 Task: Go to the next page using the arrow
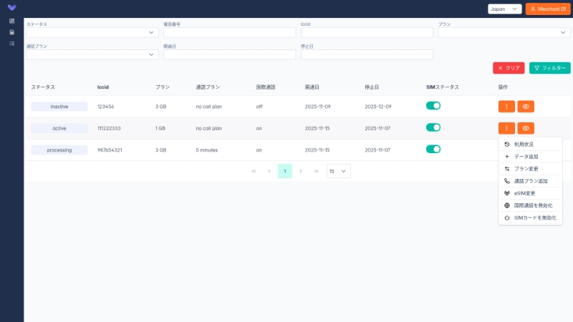pyautogui.click(x=301, y=171)
